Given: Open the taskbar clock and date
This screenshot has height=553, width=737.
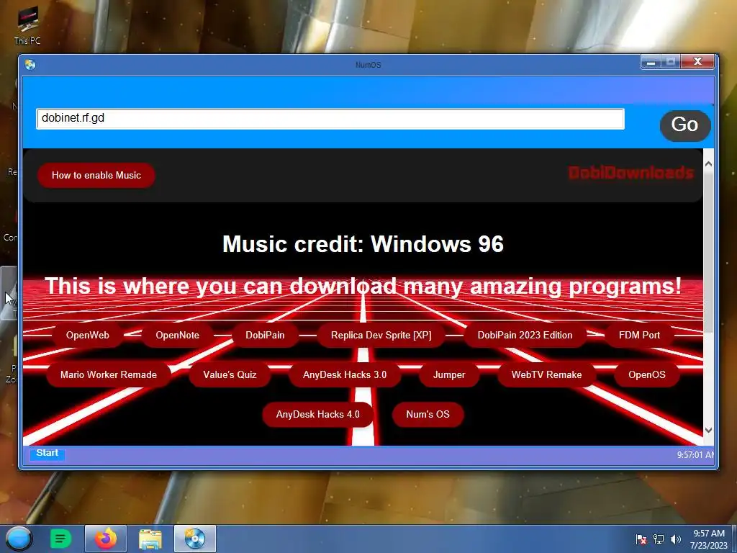Looking at the screenshot, I should (x=709, y=539).
